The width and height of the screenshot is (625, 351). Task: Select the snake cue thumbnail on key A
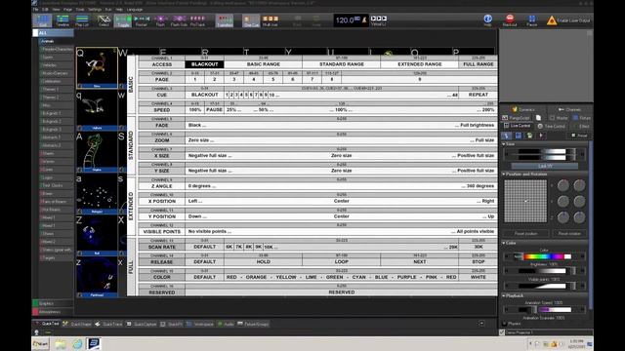(97, 152)
